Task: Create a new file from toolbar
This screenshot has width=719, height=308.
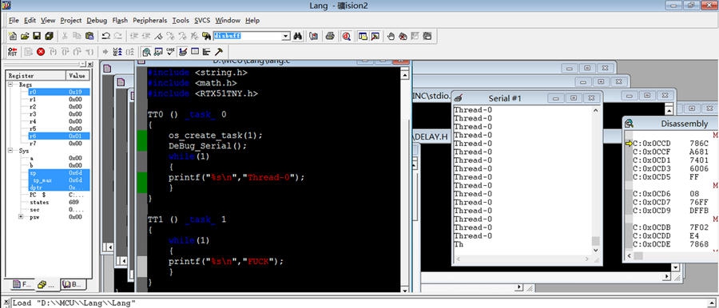Action: coord(12,36)
